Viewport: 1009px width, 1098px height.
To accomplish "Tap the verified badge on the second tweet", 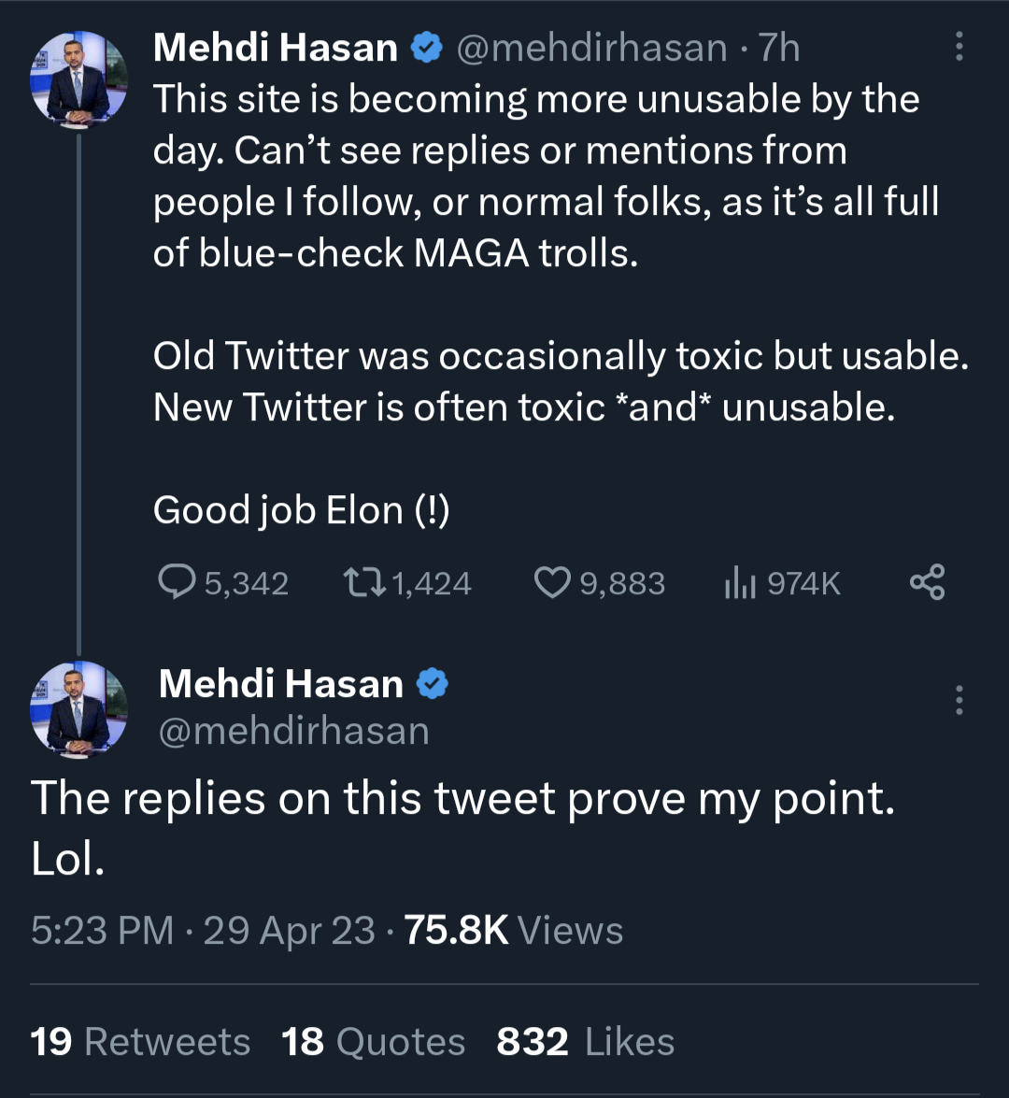I will click(x=433, y=683).
